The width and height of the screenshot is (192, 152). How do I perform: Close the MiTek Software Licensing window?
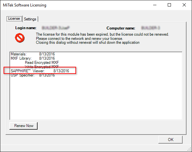(184, 5)
